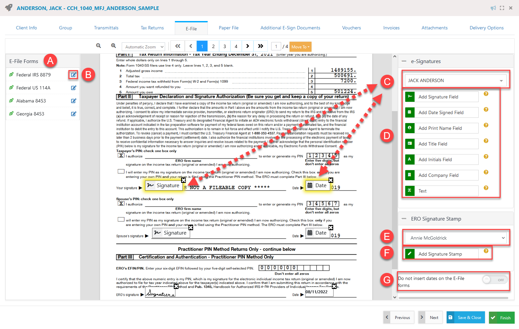The image size is (519, 329).
Task: Click the edit pencil beside Alabama 8453
Action: 74,100
